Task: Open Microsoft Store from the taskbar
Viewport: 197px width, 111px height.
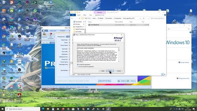Action: [73, 109]
